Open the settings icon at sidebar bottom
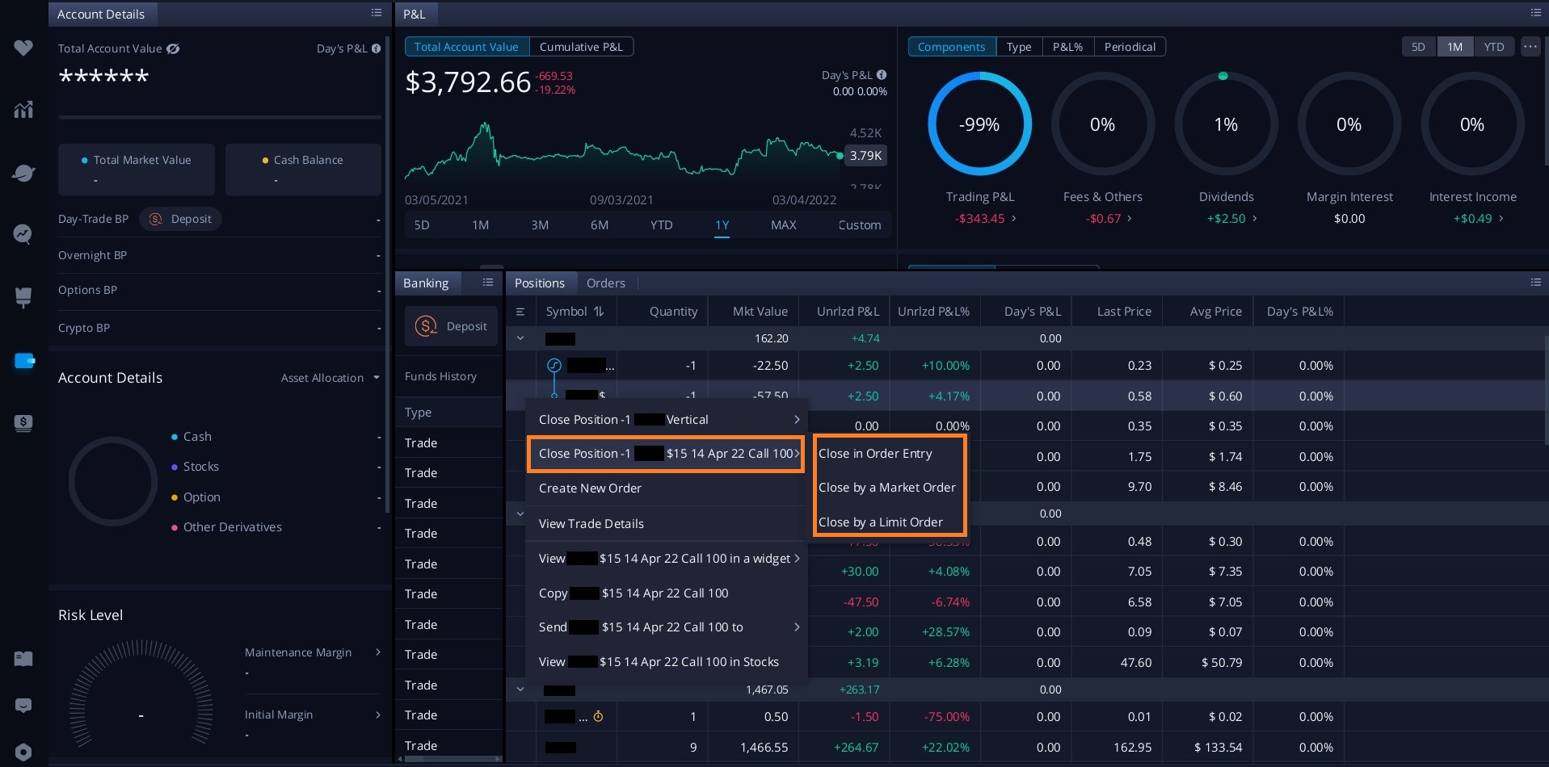Screen dimensions: 1549x767 pos(23,752)
